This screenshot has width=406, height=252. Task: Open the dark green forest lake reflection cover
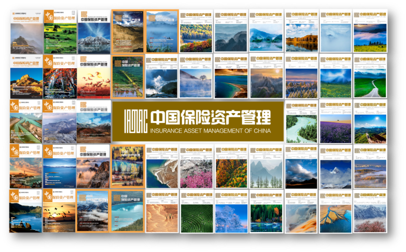coord(267,212)
